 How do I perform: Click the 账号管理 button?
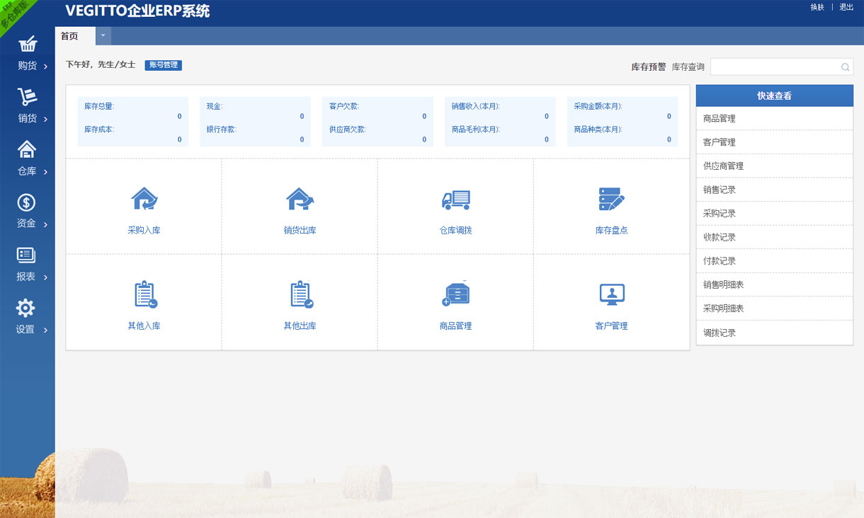coord(164,65)
